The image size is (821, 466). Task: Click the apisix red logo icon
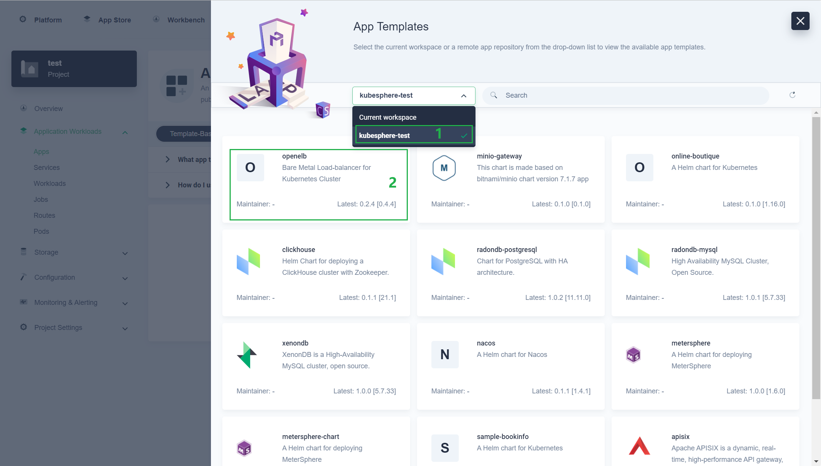click(639, 446)
